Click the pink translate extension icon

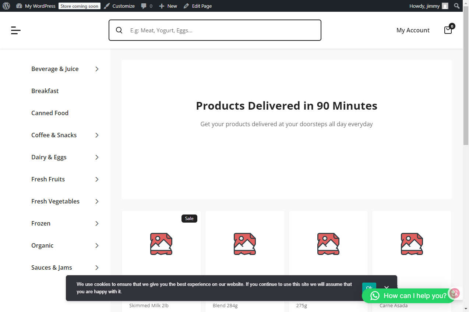pos(455,293)
